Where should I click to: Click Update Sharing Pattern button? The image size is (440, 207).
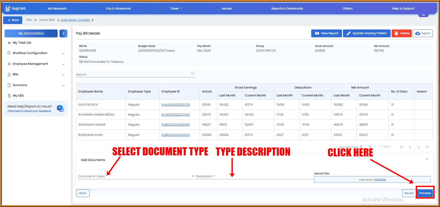[367, 33]
